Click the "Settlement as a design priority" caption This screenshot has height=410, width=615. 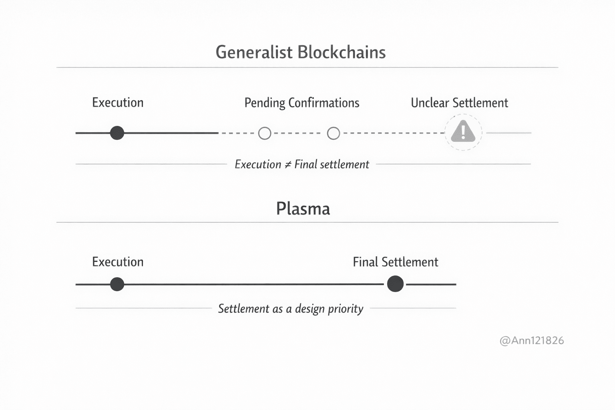pos(291,309)
